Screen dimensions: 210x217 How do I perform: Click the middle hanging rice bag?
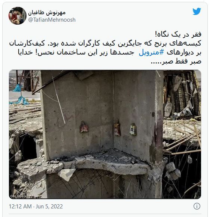[x=117, y=128]
